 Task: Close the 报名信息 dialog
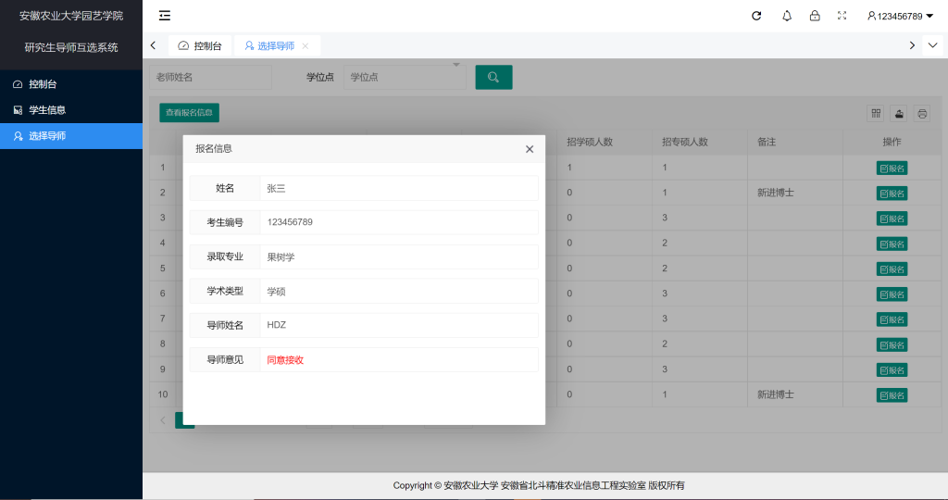[x=530, y=149]
